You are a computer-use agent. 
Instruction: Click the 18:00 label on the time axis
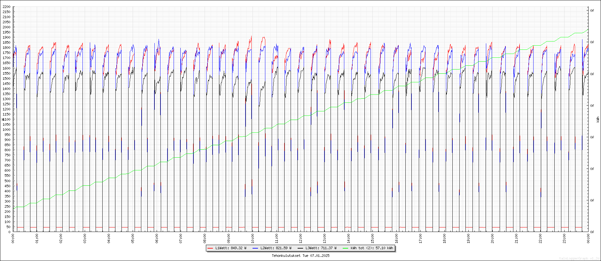click(x=444, y=238)
